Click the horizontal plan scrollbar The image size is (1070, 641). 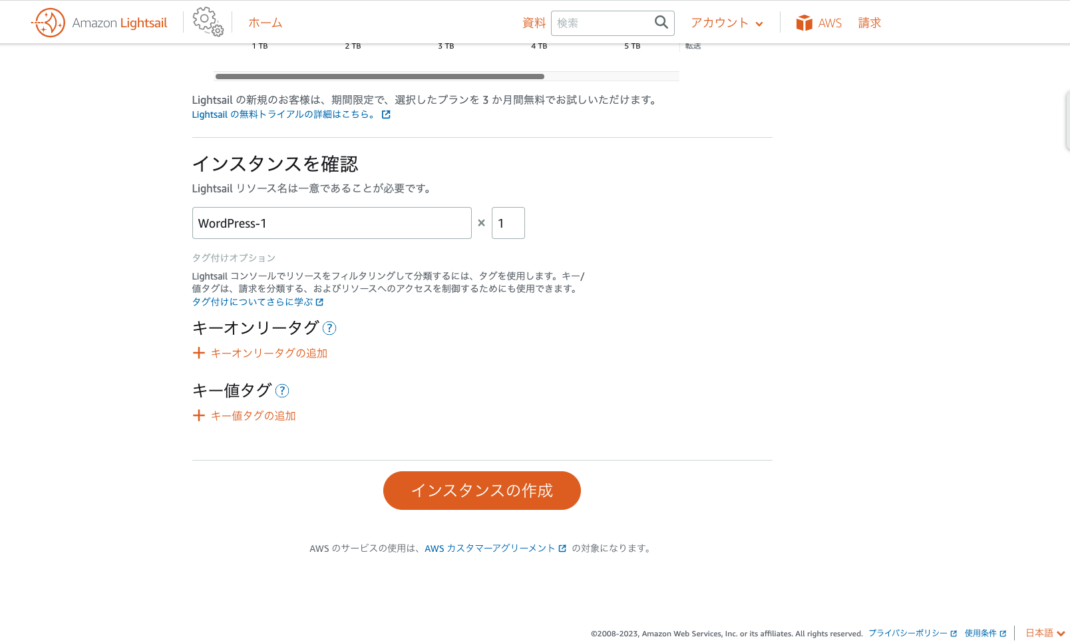tap(379, 77)
